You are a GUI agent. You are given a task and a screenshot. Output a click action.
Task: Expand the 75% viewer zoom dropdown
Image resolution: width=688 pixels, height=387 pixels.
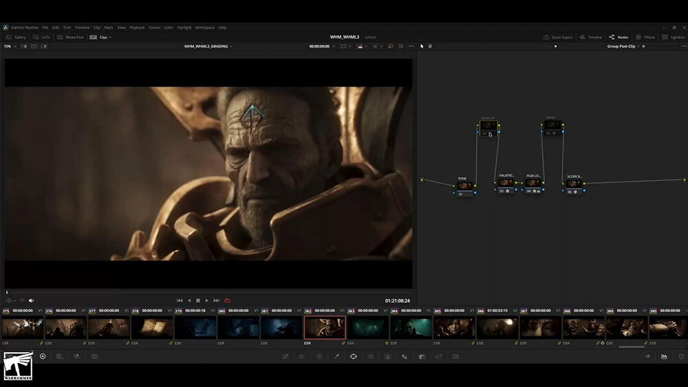[8, 46]
